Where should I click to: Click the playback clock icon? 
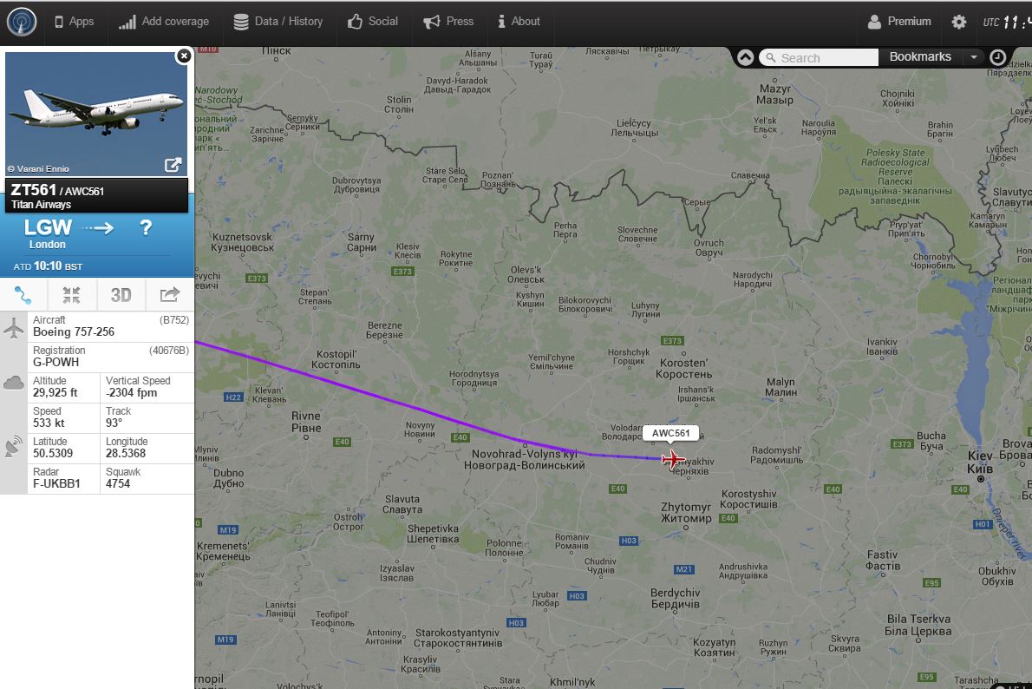[x=998, y=57]
